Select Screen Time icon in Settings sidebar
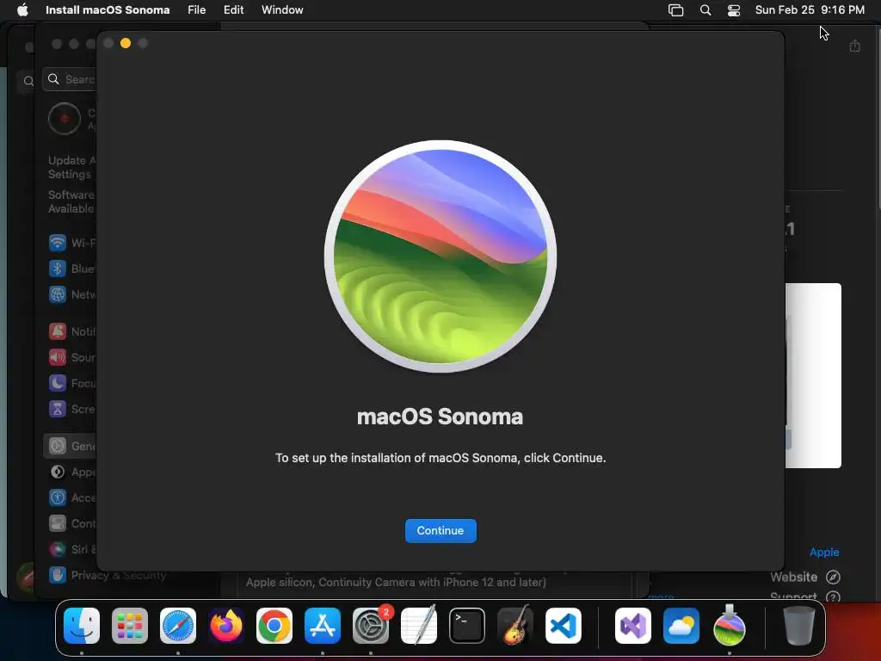881x661 pixels. (x=58, y=409)
